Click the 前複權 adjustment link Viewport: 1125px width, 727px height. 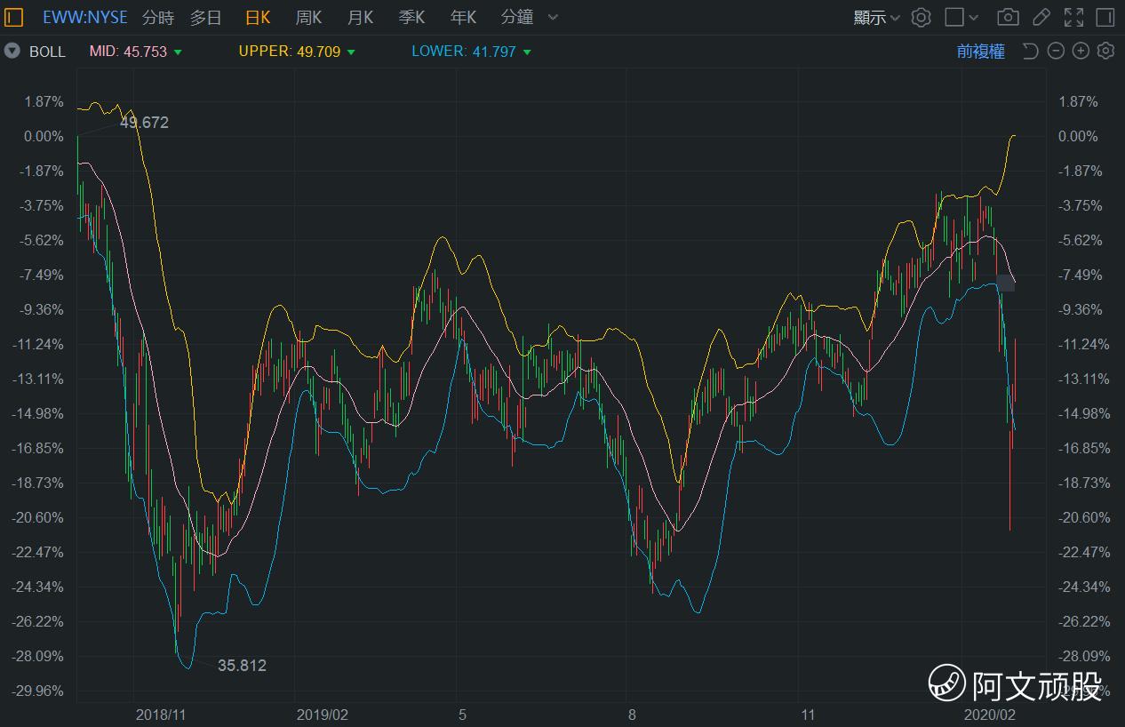pos(980,51)
